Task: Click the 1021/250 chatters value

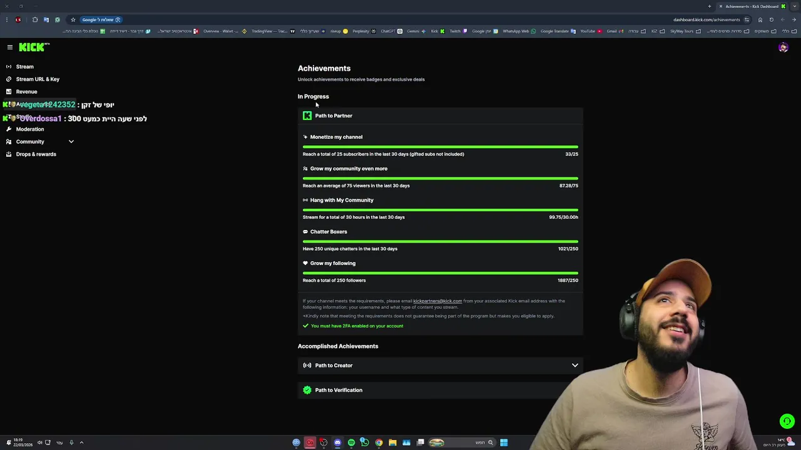Action: [568, 249]
